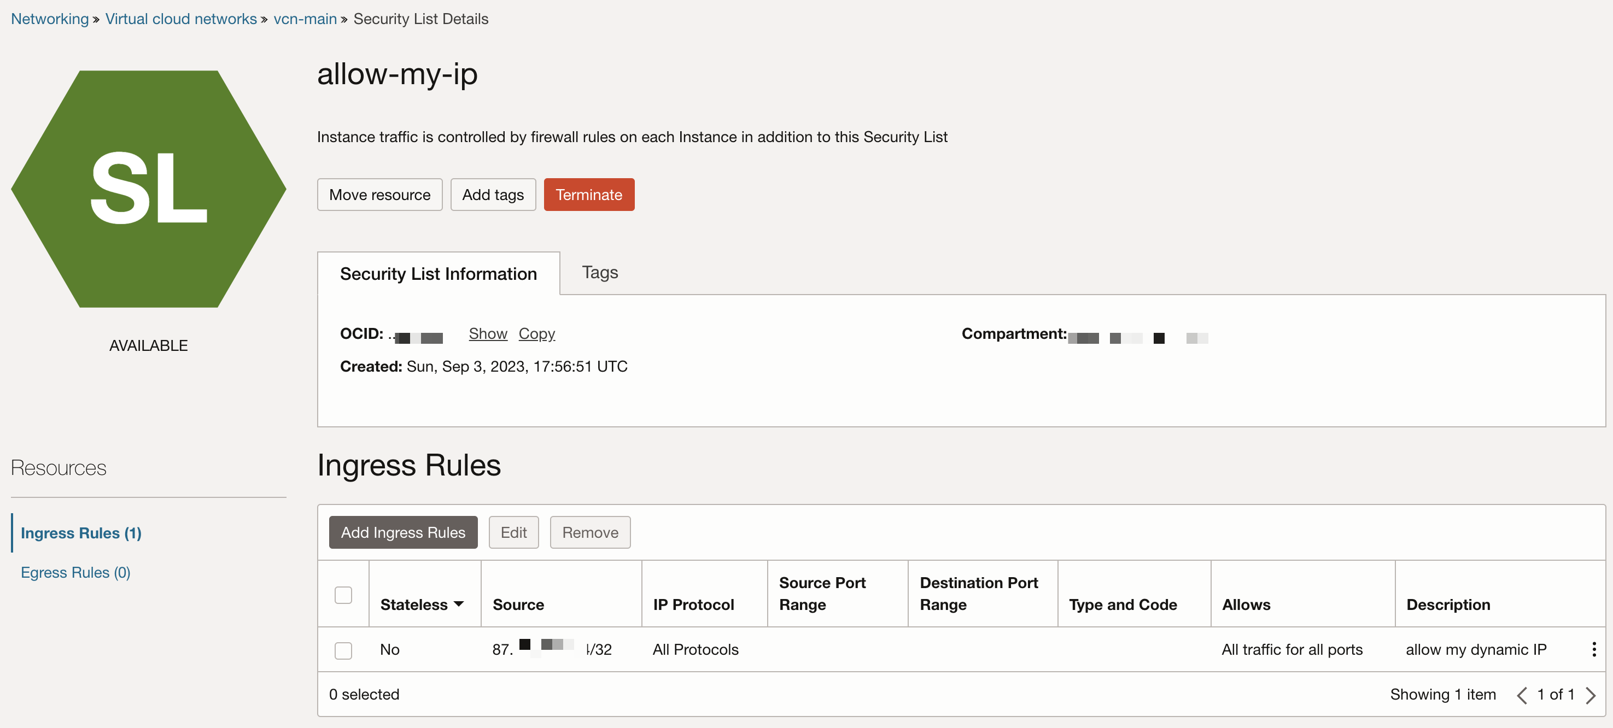Viewport: 1613px width, 728px height.
Task: Switch to the Tags tab
Action: (599, 272)
